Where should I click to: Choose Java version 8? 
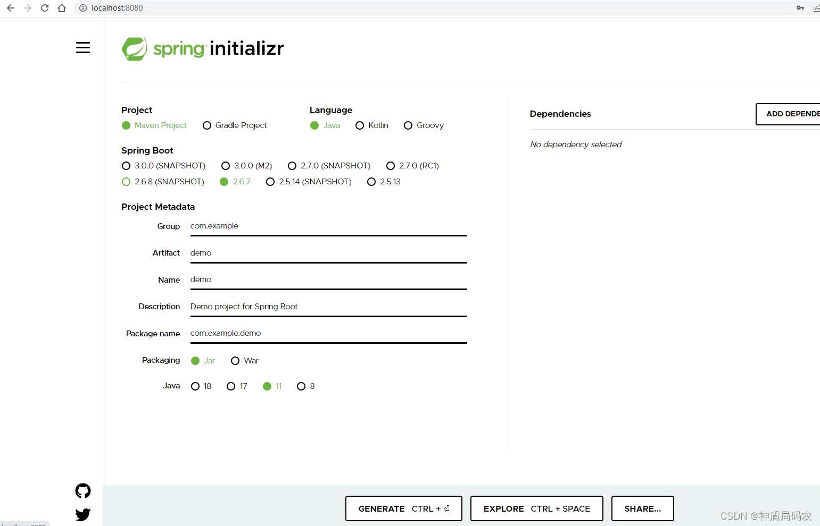pyautogui.click(x=306, y=386)
